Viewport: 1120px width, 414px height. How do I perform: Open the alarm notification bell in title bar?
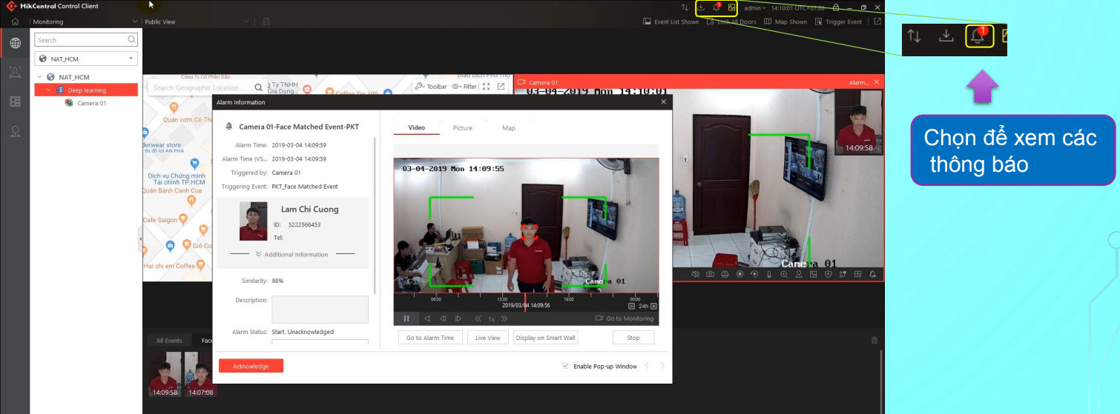click(717, 7)
